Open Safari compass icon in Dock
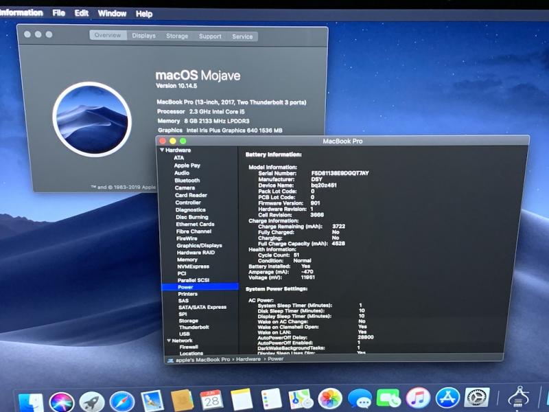Viewport: 549px width, 412px height. point(122,402)
